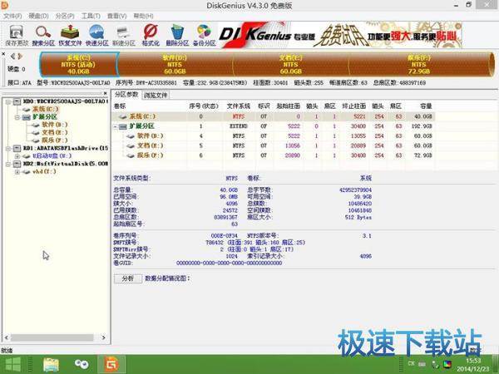Expand the U启动U盘 (H:) tree node
The image size is (499, 374).
click(17, 156)
